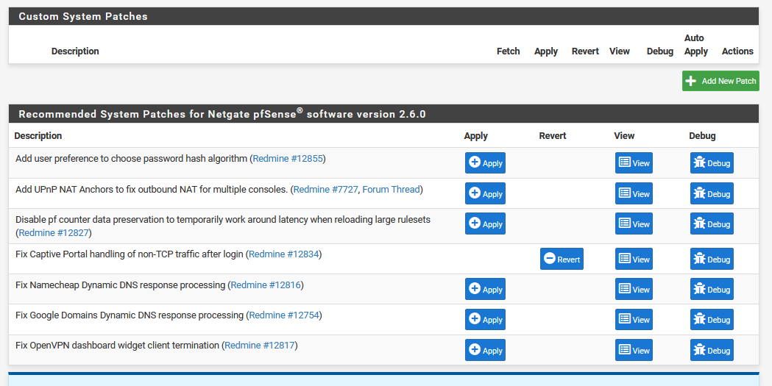Apply the UPnP NAT Anchors patch

pos(485,194)
